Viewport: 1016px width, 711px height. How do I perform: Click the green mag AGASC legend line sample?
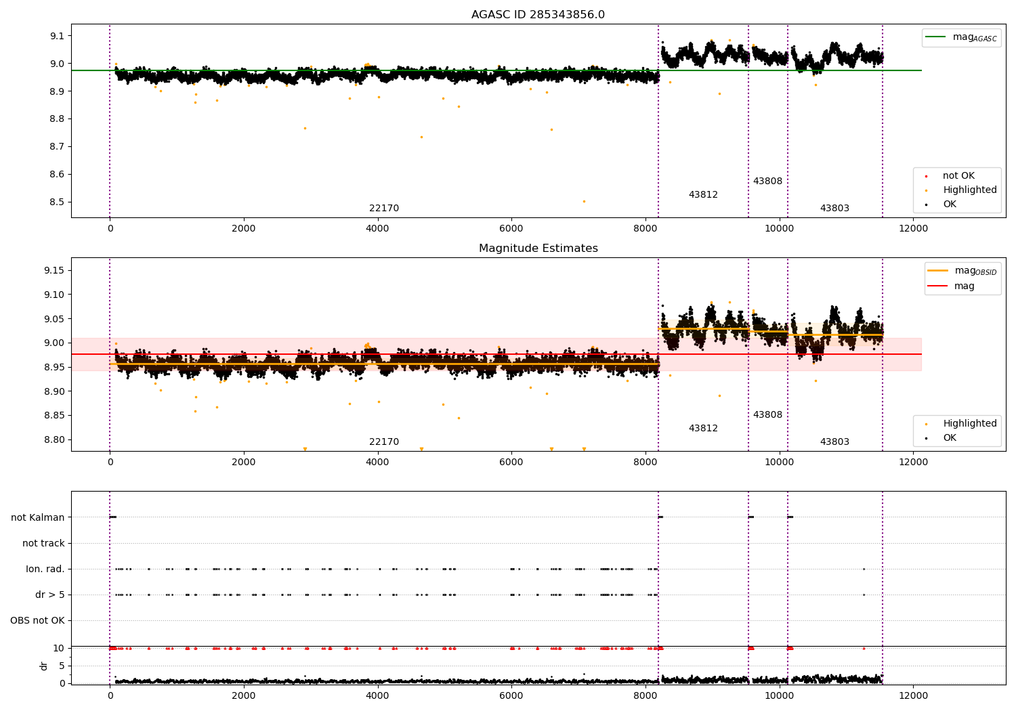click(935, 37)
